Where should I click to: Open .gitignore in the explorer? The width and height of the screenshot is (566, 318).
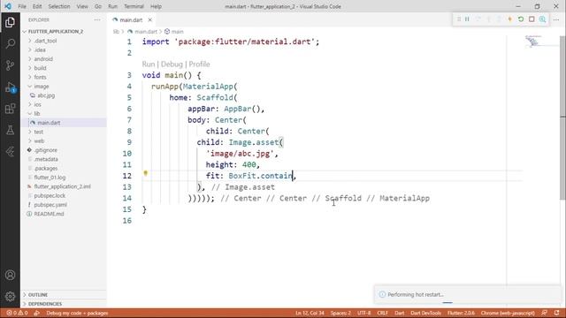pyautogui.click(x=45, y=150)
